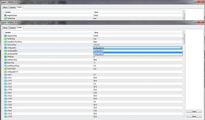This screenshot has width=205, height=120.
Task: Click the type icon beside c1SL4
Action: click(5, 105)
